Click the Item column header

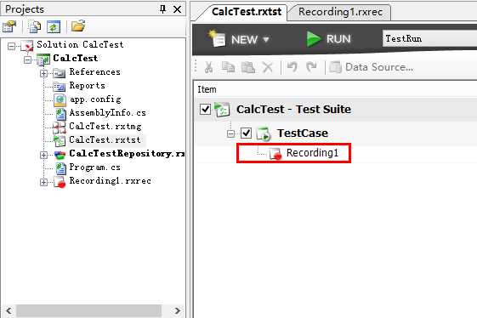[207, 89]
